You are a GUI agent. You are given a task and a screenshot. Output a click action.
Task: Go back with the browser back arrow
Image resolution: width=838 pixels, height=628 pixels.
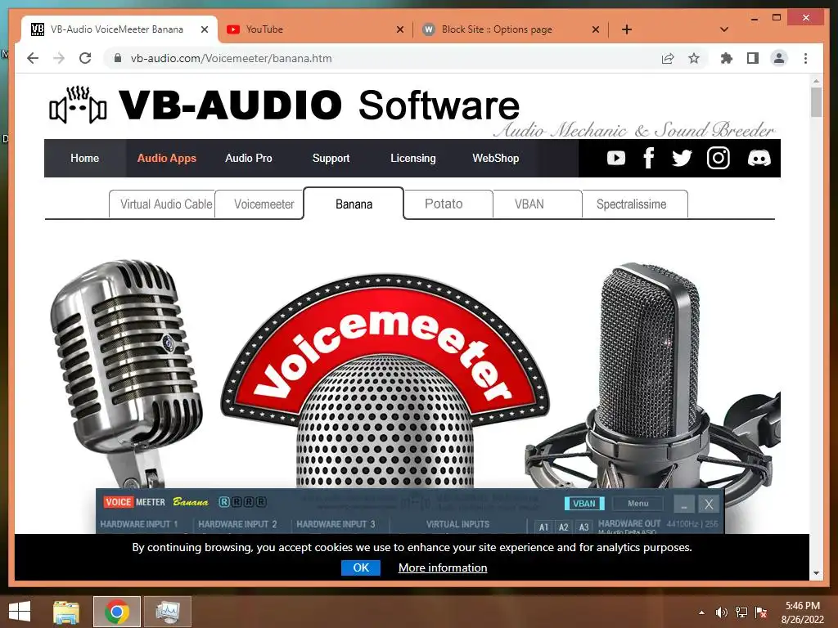click(x=33, y=58)
